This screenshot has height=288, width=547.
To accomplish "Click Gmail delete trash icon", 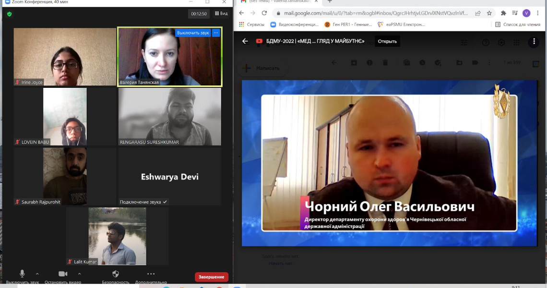I will (385, 62).
